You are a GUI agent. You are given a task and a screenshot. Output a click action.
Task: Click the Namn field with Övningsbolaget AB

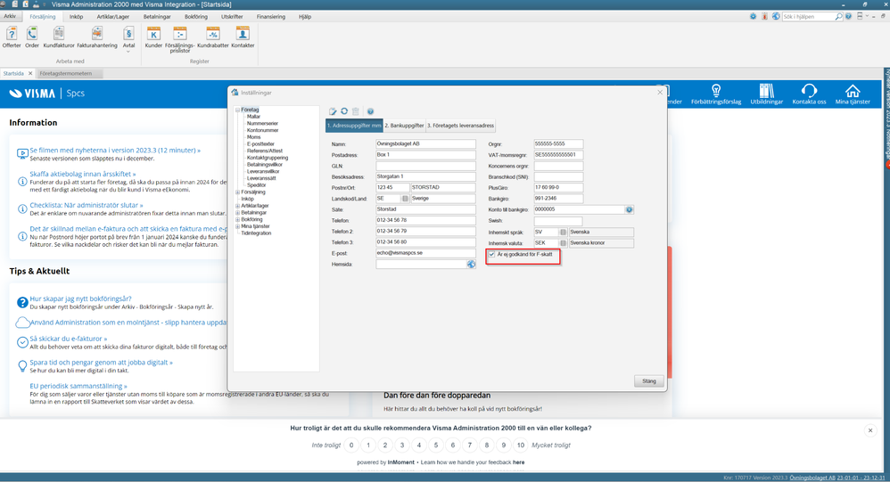click(x=425, y=144)
